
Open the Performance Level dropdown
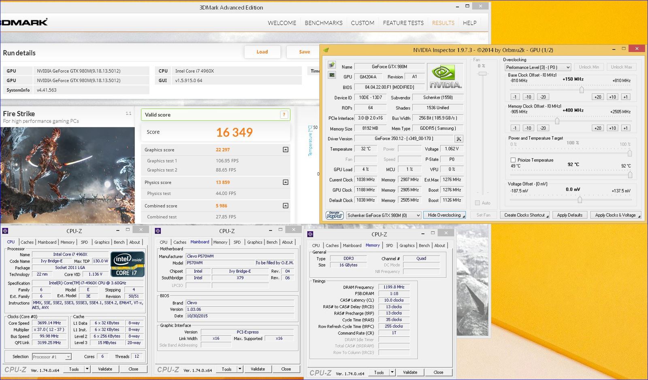[538, 67]
